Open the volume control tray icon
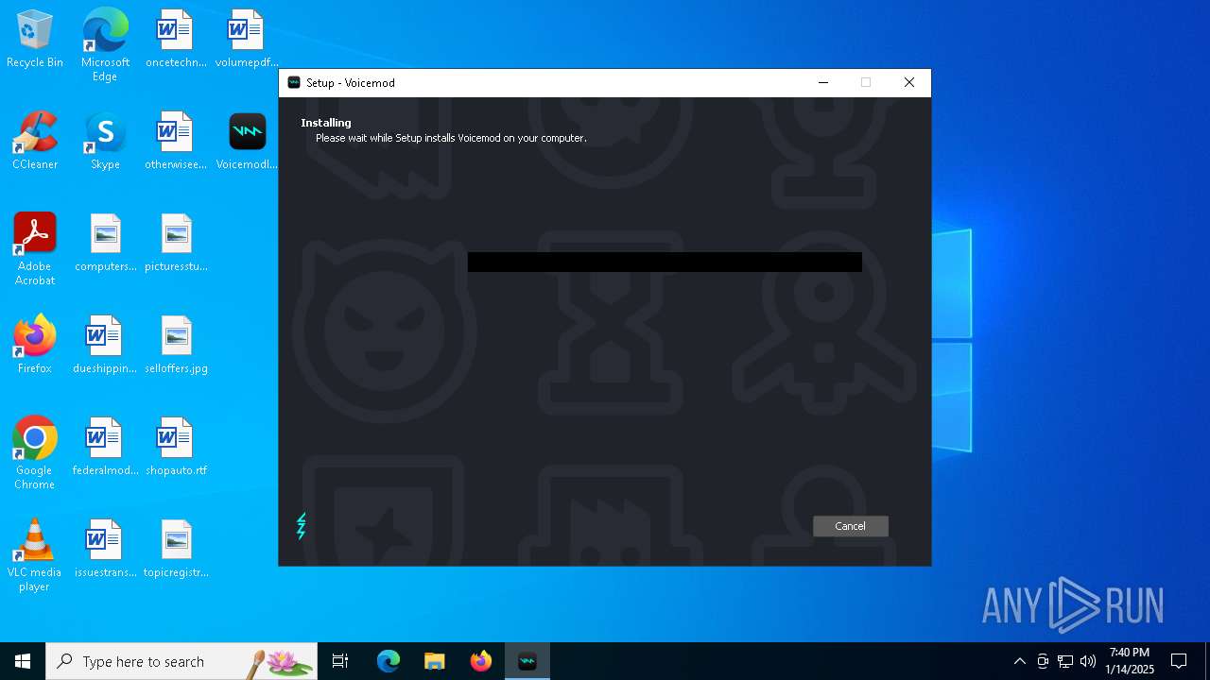Viewport: 1210px width, 680px height. (1088, 661)
